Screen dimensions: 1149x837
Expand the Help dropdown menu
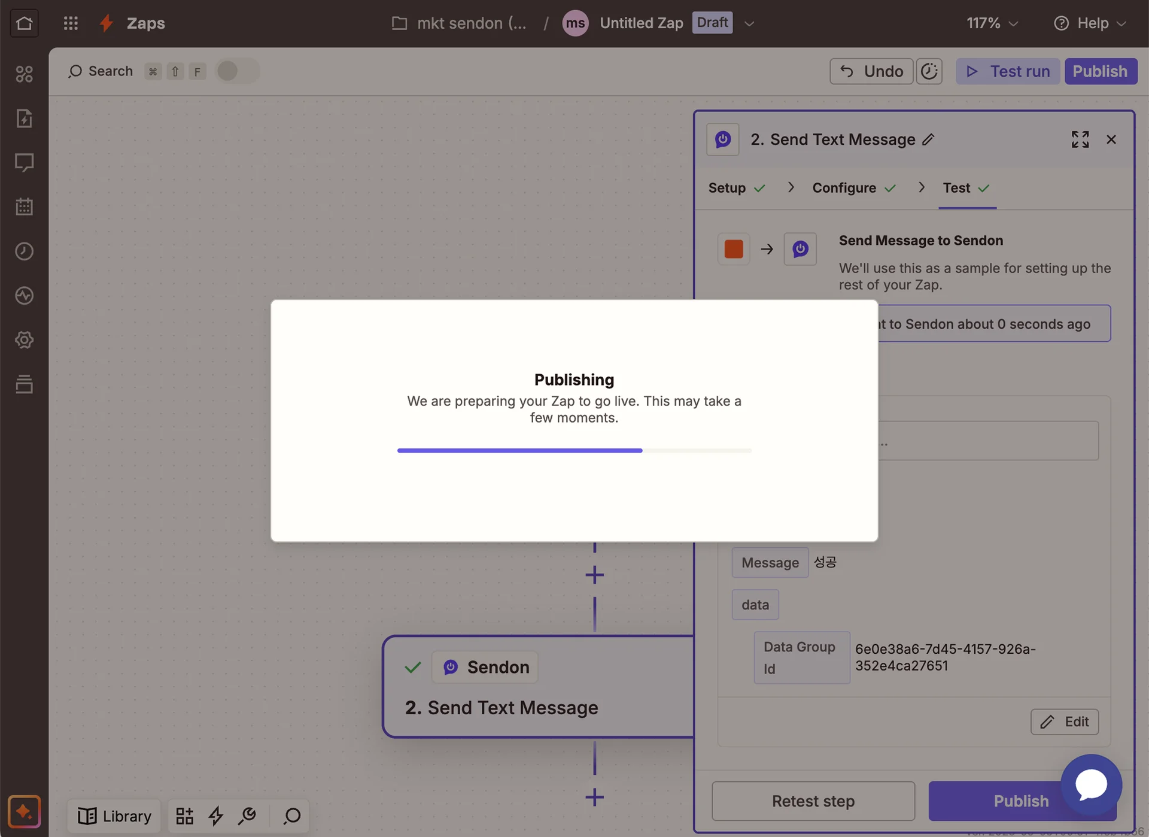point(1090,23)
